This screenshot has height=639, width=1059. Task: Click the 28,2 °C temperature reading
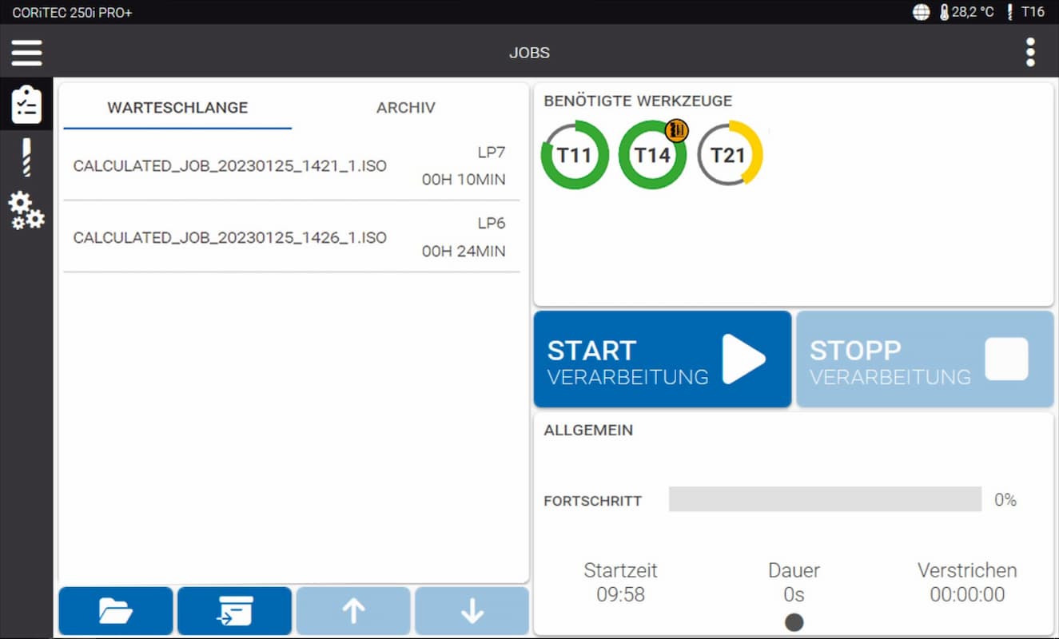[973, 12]
